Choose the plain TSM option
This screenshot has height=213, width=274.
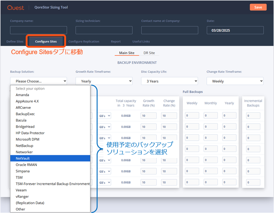(50, 177)
